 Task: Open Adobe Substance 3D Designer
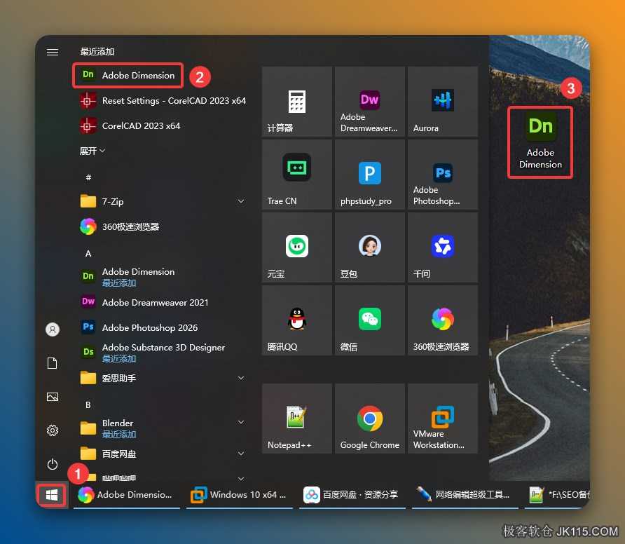pos(152,353)
